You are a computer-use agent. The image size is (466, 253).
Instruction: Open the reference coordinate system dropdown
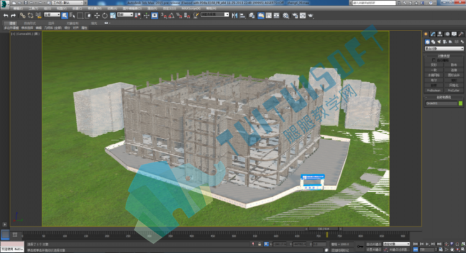click(x=125, y=14)
